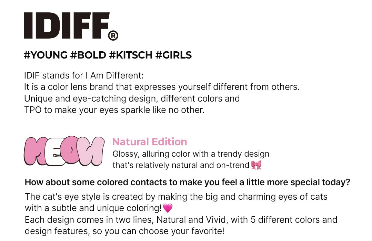Click 'that's relatively natural and on-trend' text
This screenshot has width=372, height=241.
(181, 165)
